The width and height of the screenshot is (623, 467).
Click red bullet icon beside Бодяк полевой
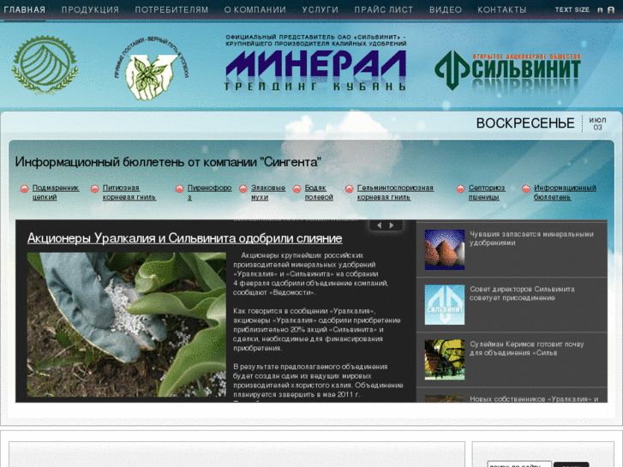point(297,189)
